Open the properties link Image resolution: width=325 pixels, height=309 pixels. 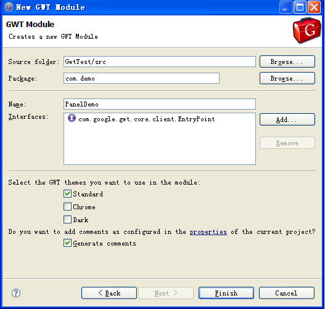[208, 232]
